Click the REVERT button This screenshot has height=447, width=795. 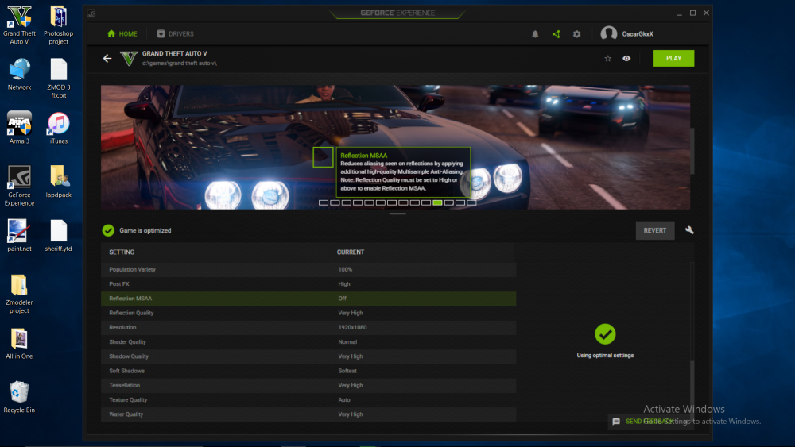654,230
